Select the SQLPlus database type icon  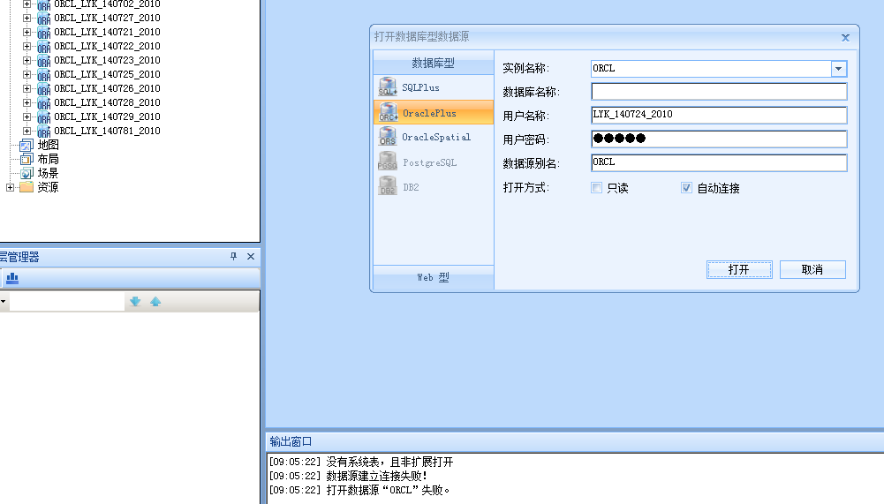point(388,87)
